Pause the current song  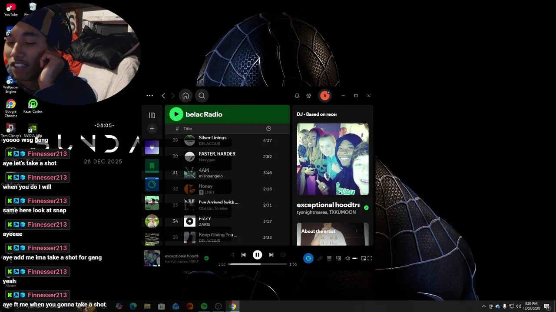(x=257, y=255)
